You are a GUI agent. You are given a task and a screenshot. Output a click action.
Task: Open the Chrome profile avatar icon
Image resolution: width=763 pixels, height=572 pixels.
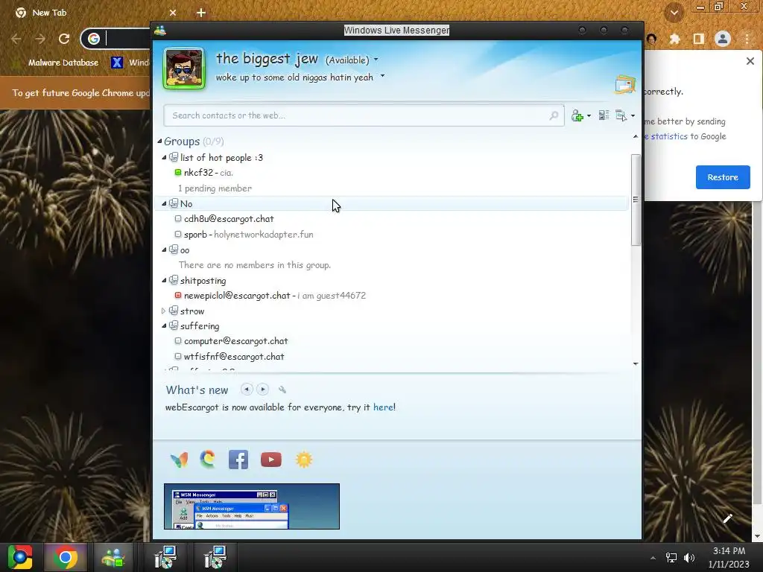pos(723,39)
